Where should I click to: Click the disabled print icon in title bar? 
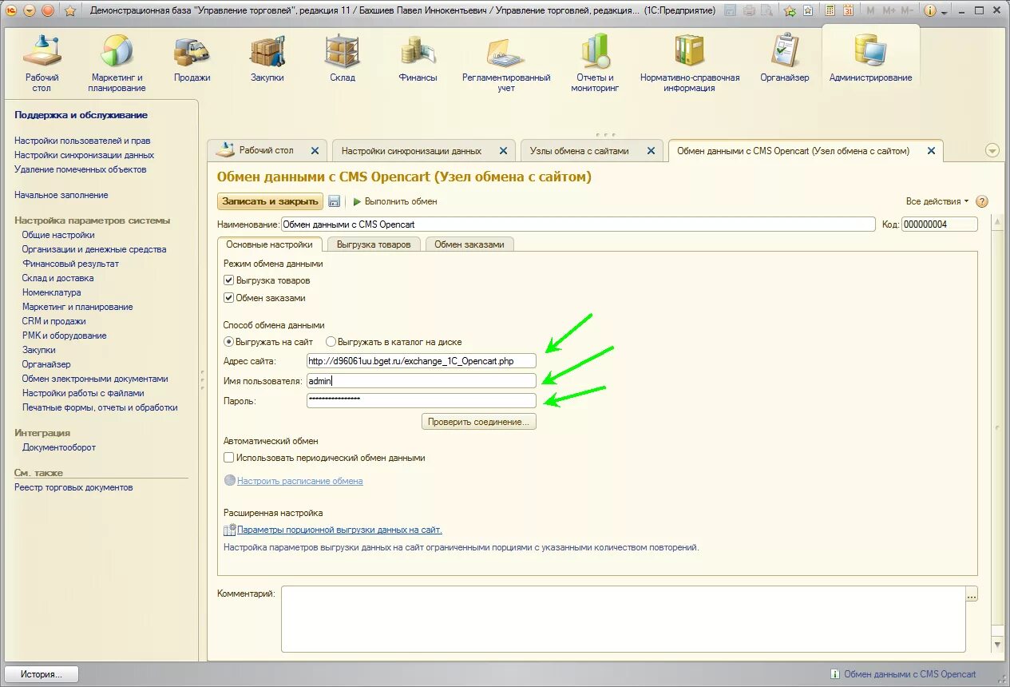[x=749, y=10]
